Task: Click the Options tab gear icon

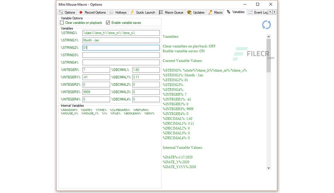Action: (61, 12)
